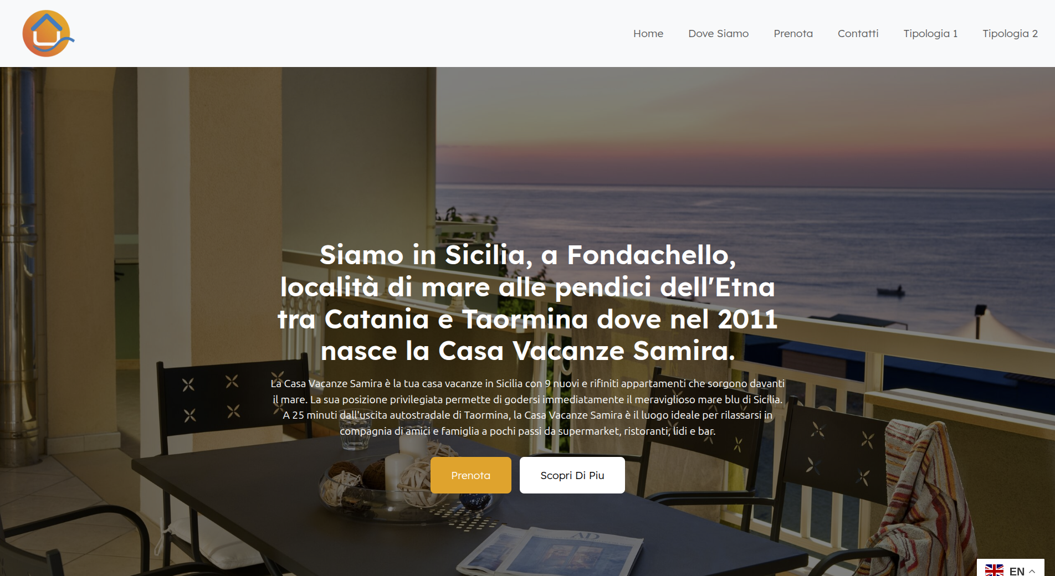Click the Casa Vacanze Samira house logo
This screenshot has width=1055, height=576.
tap(48, 33)
